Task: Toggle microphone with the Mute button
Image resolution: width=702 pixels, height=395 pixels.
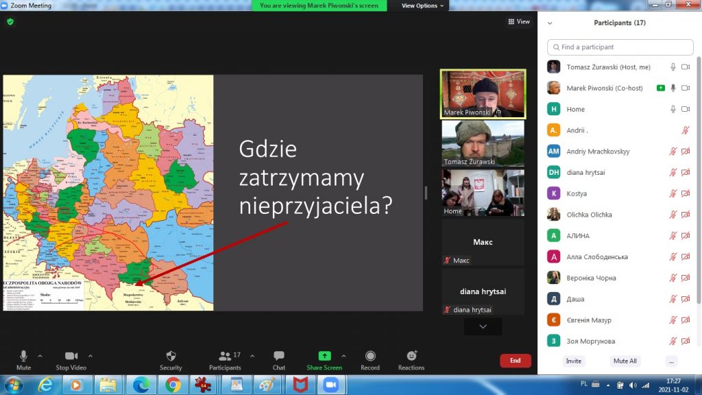Action: (23, 356)
